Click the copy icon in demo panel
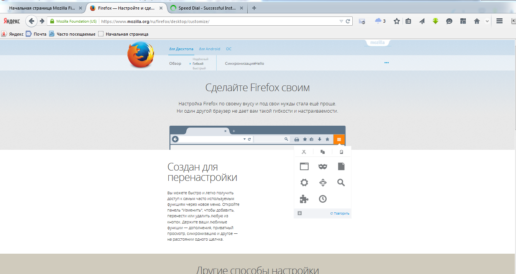 click(x=323, y=152)
